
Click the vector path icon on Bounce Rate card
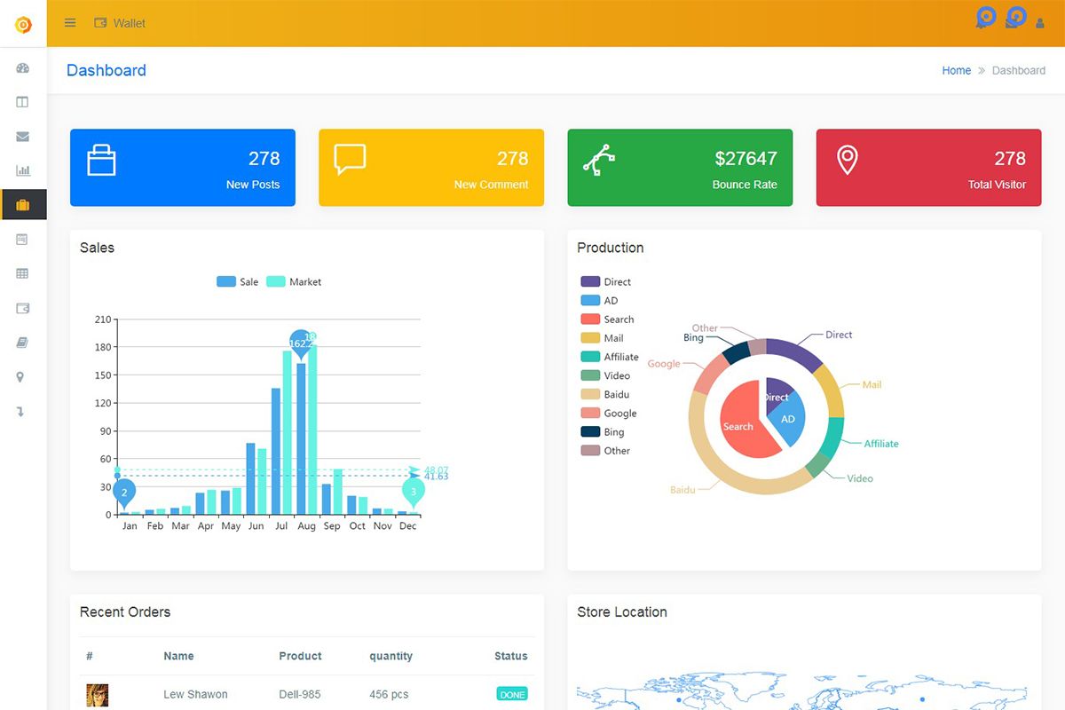(x=598, y=160)
